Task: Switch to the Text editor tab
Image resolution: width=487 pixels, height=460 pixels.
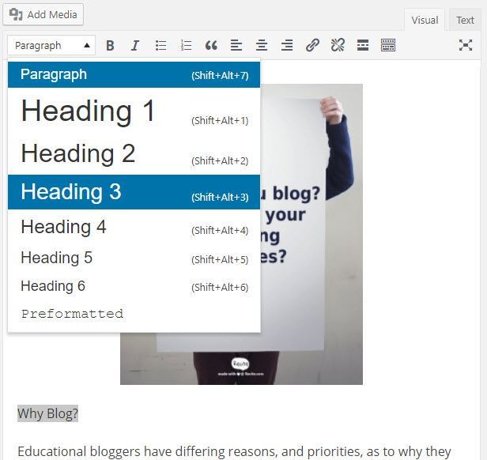Action: 465,21
